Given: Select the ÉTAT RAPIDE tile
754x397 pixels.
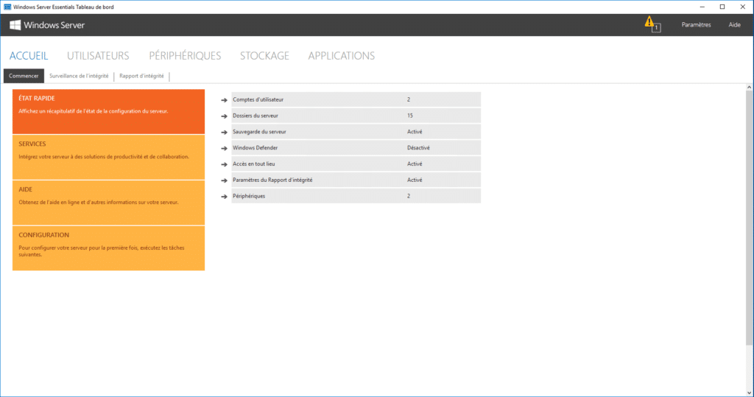Looking at the screenshot, I should (x=109, y=112).
